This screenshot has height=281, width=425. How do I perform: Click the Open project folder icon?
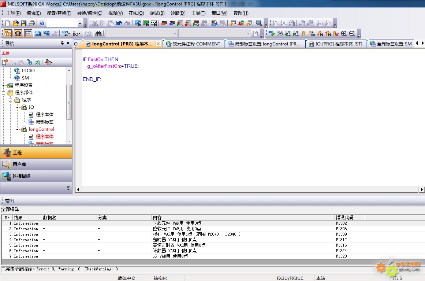click(x=15, y=23)
